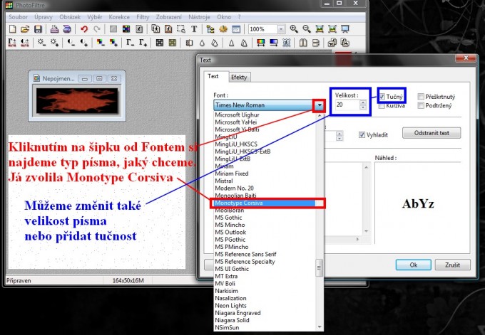The width and height of the screenshot is (485, 335).
Task: Increase Velikost size with up arrow
Action: [363, 102]
